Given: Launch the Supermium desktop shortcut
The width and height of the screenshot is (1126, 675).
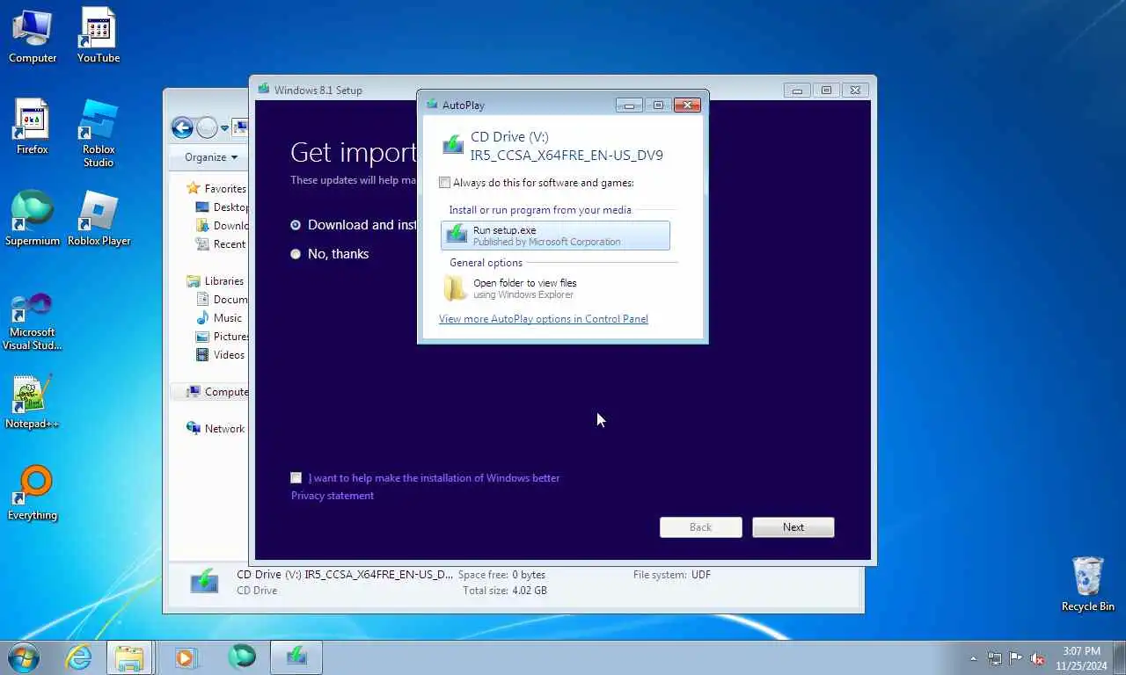Looking at the screenshot, I should pos(33,218).
